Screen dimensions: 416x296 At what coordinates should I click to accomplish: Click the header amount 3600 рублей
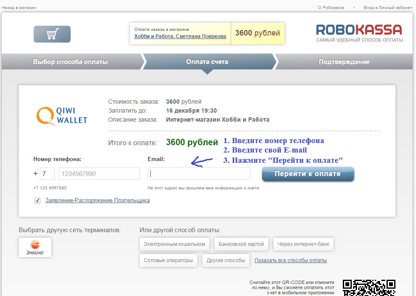tap(258, 33)
